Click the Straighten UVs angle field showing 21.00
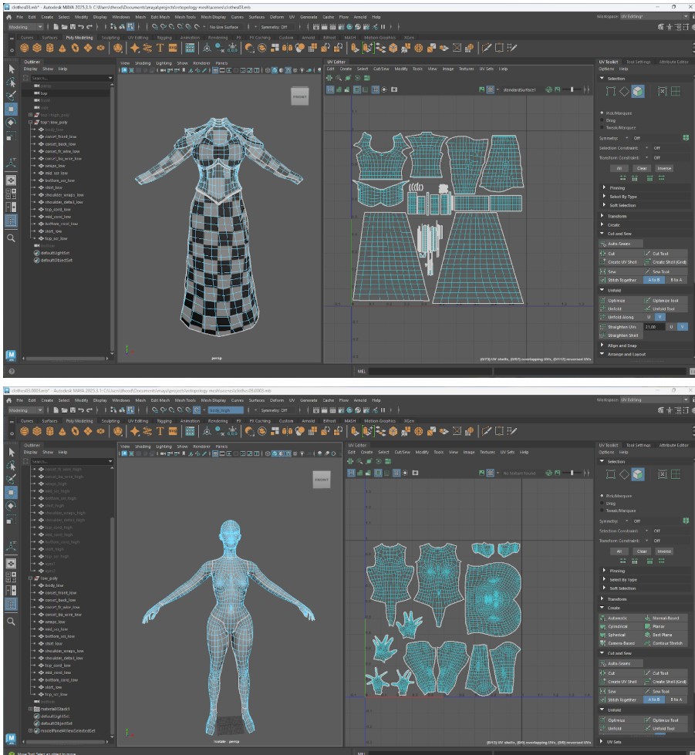The width and height of the screenshot is (695, 755). [x=654, y=327]
